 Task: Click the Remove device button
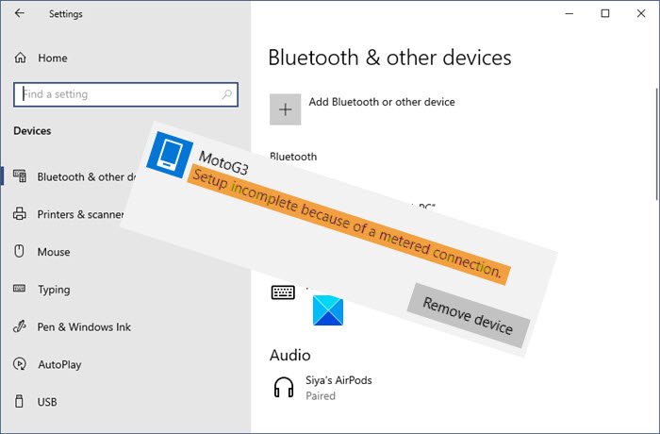[468, 315]
